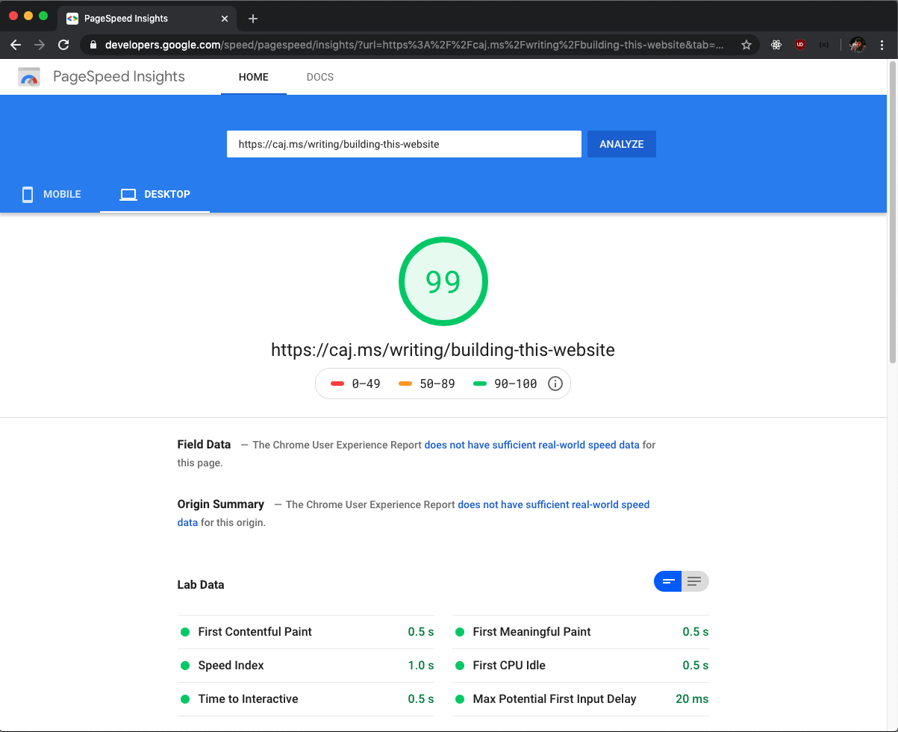Screen dimensions: 898x732
Task: Click the 50–89 orange legend item
Action: 427,384
